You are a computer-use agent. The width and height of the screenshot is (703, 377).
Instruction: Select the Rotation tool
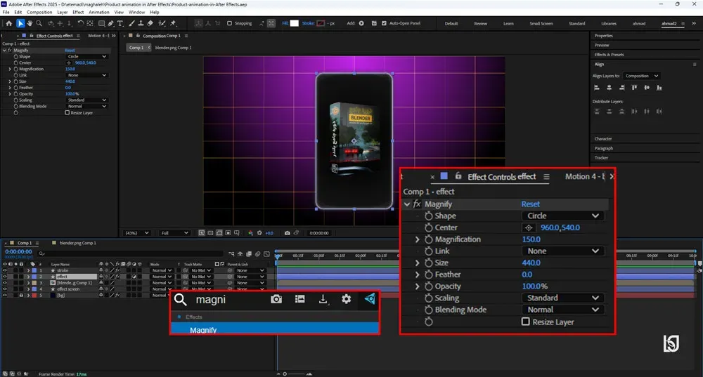(x=81, y=23)
